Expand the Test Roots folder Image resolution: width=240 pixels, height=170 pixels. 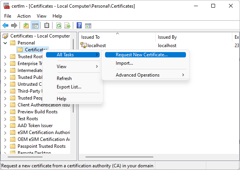click(x=5, y=119)
